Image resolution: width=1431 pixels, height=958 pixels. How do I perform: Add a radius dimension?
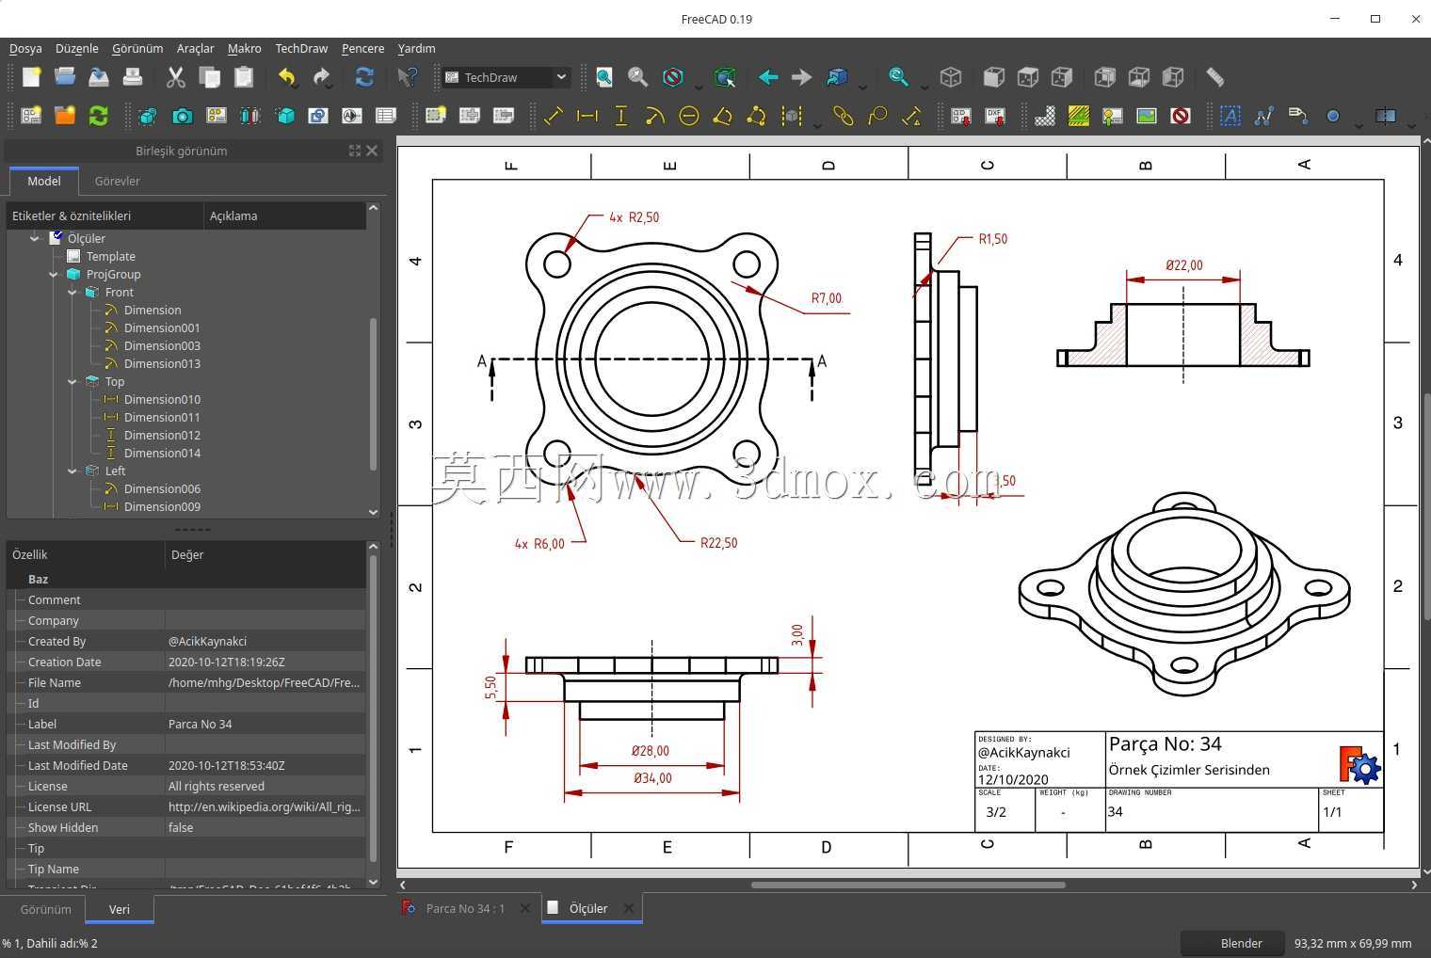[655, 116]
